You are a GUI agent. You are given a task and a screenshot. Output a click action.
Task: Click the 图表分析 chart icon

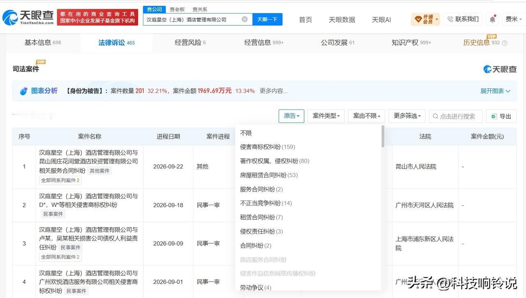click(x=24, y=91)
